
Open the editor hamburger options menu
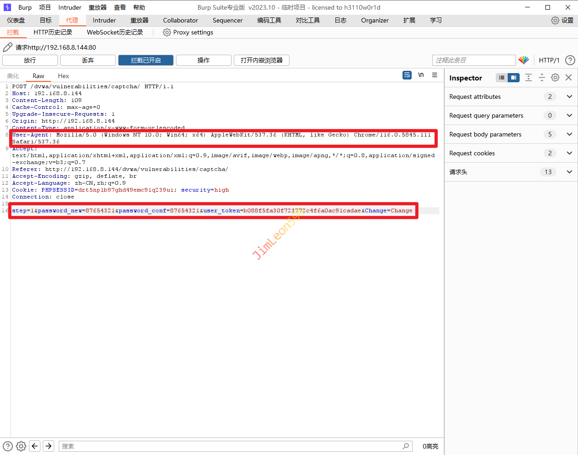coord(435,75)
